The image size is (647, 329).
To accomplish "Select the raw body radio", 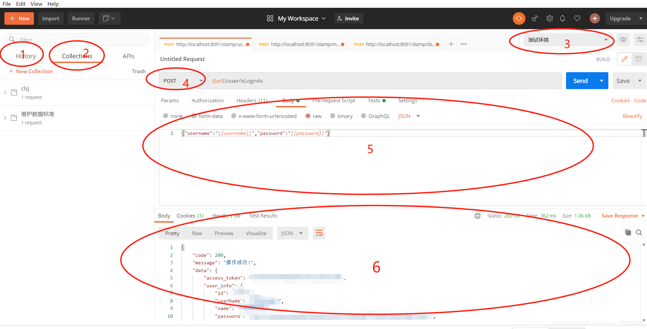I will (308, 116).
